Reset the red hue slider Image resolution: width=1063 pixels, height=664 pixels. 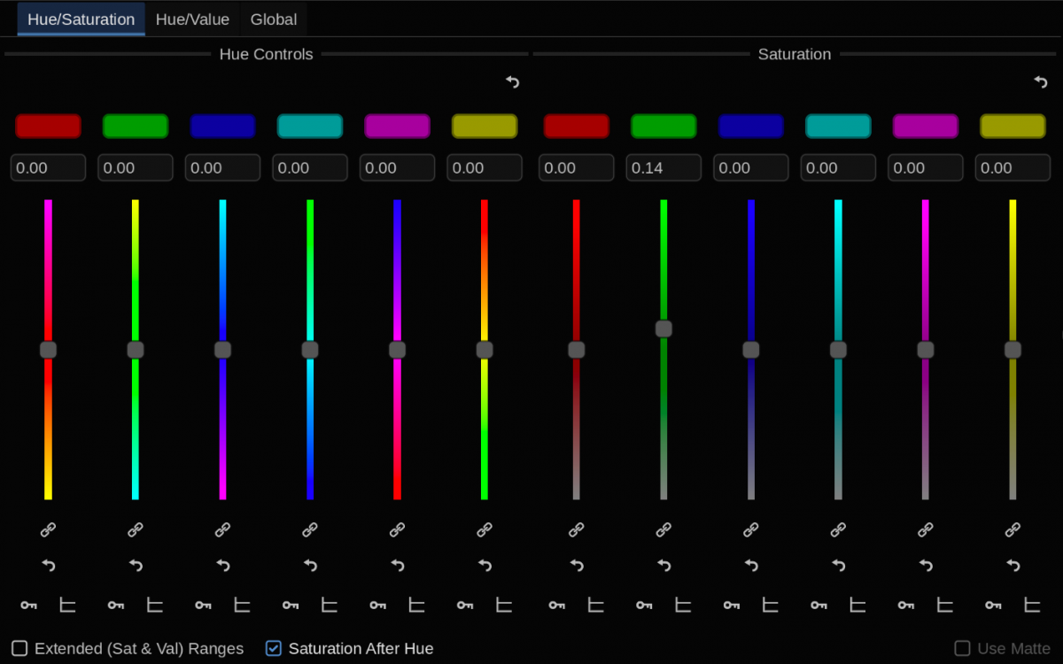pyautogui.click(x=48, y=565)
